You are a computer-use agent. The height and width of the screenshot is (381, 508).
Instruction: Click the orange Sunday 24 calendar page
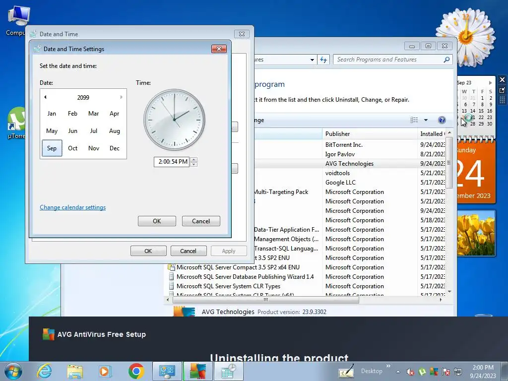(x=476, y=172)
